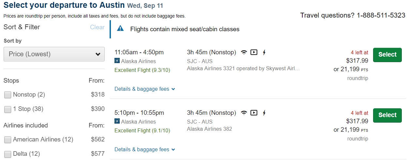Select the 5:10pm Alaska Airlines flight
408x160 pixels.
click(387, 115)
